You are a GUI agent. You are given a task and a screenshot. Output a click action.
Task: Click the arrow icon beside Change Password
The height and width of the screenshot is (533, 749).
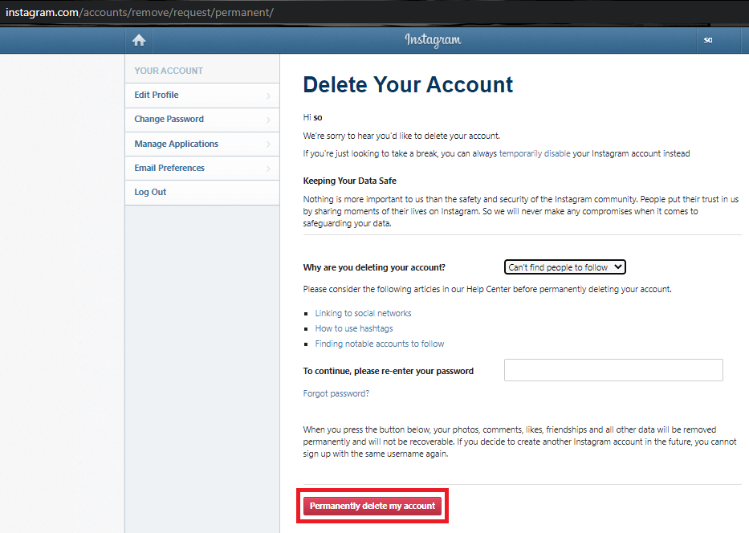pos(268,120)
